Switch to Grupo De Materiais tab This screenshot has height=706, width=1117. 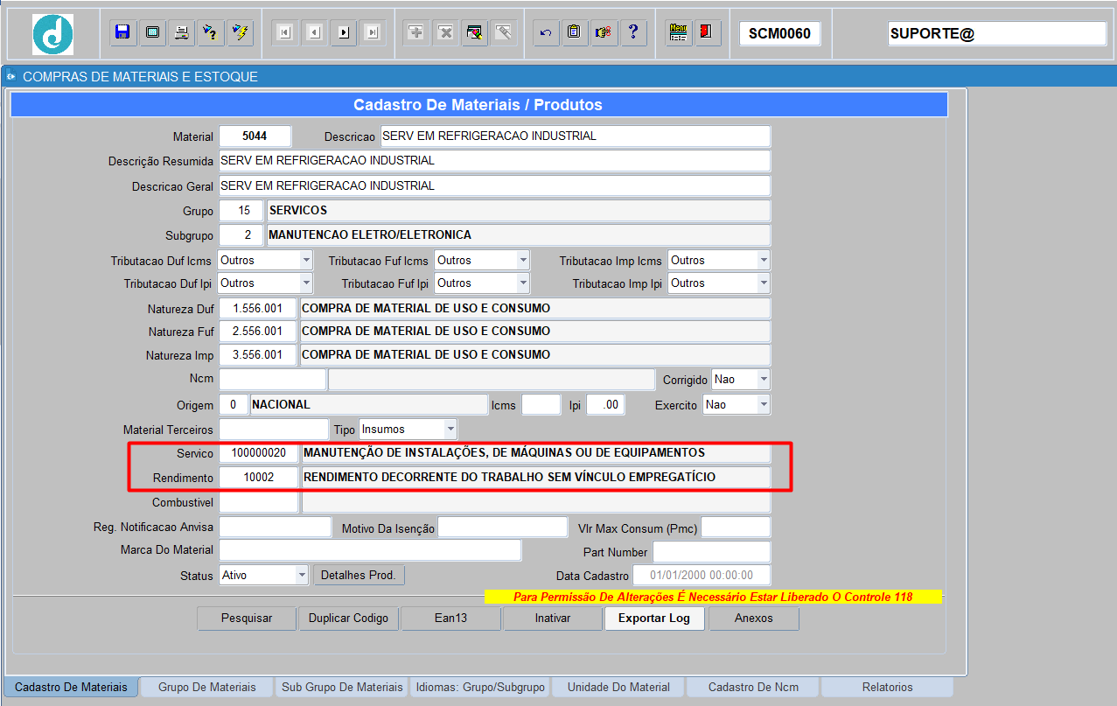point(207,687)
